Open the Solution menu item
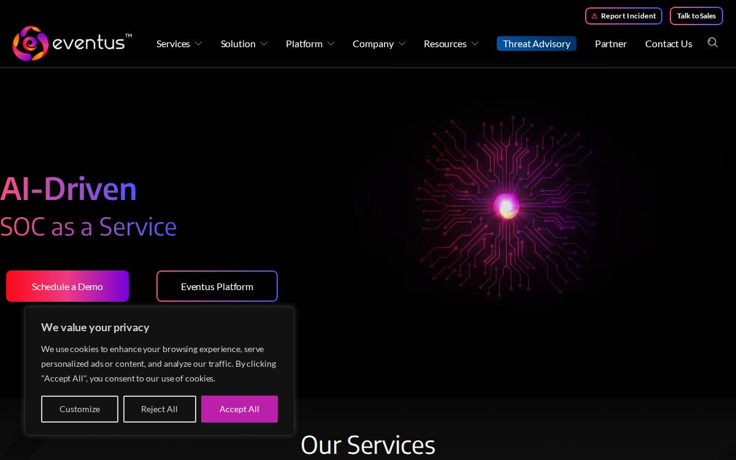Viewport: 736px width, 460px height. pos(238,44)
